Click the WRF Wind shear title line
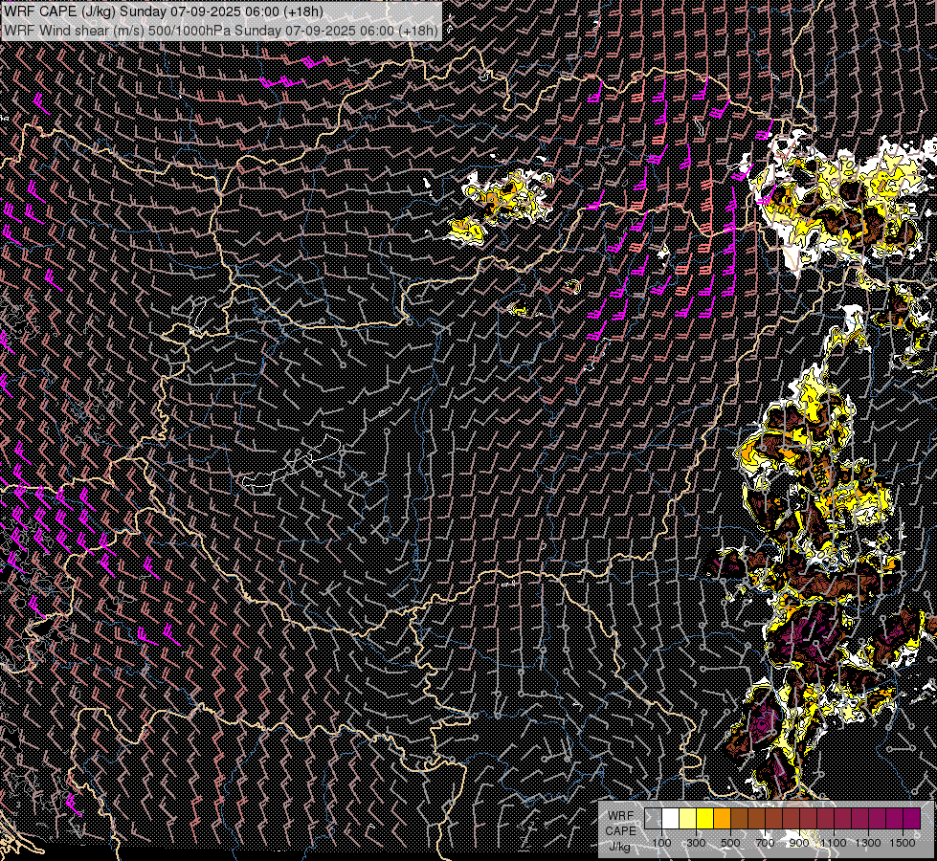This screenshot has width=937, height=861. point(221,30)
